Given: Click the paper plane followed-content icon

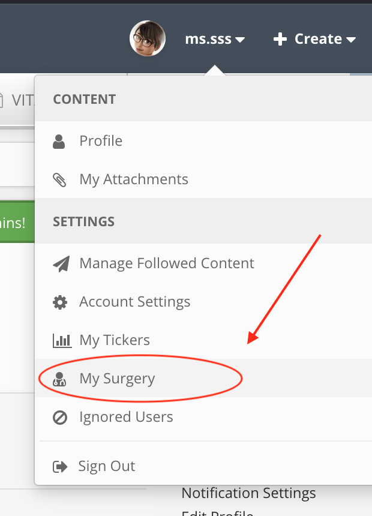Looking at the screenshot, I should coord(61,263).
